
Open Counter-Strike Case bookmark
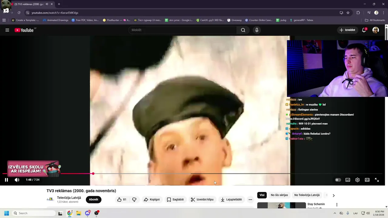point(259,20)
